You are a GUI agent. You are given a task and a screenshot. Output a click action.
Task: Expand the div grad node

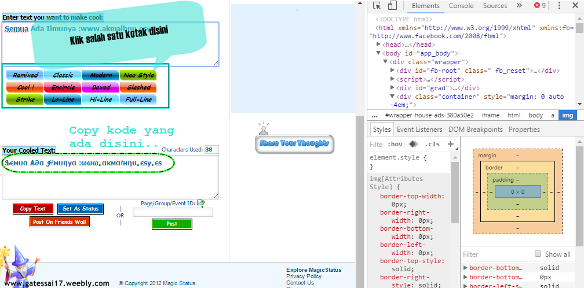pyautogui.click(x=392, y=88)
